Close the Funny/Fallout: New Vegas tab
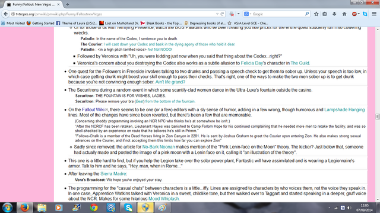 coord(58,4)
